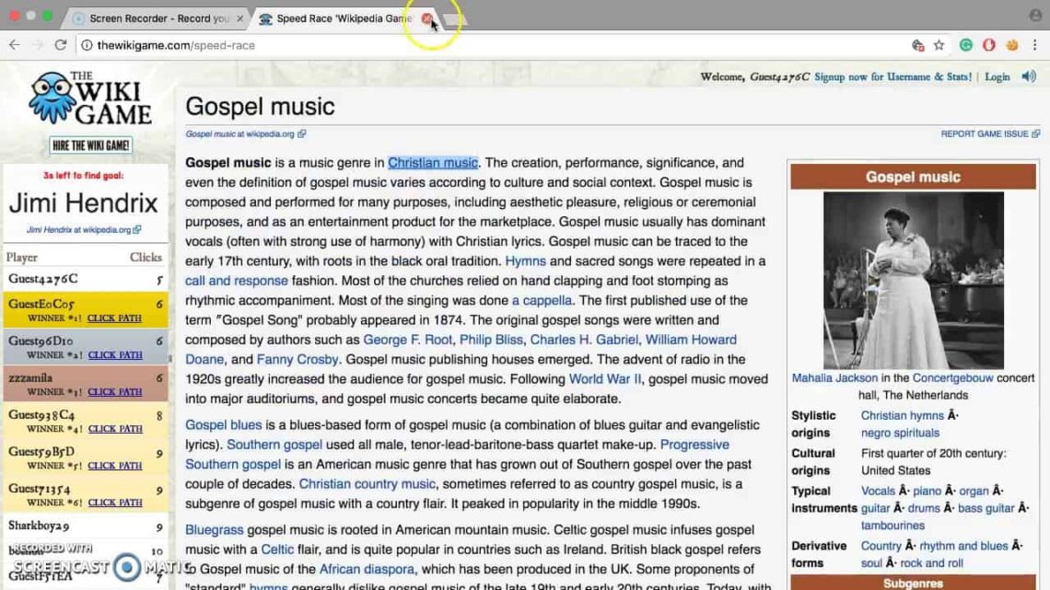
Task: Toggle the site info icon beside the URL
Action: coord(85,44)
